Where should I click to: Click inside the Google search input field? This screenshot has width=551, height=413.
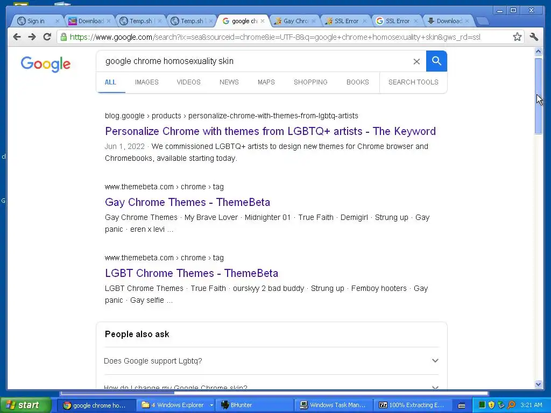[x=257, y=61]
